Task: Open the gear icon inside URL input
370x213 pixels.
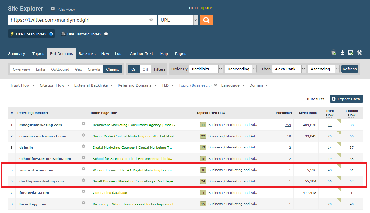Action: point(151,20)
